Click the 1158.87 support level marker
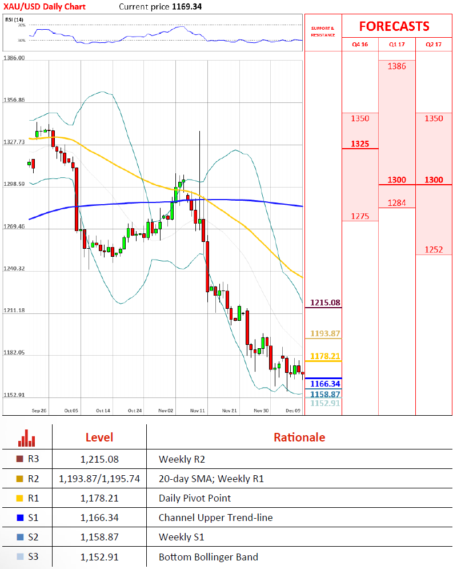This screenshot has height=569, width=457. tap(325, 395)
